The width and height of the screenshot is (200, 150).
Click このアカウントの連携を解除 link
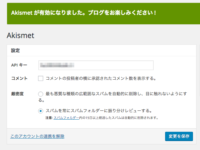click(37, 136)
